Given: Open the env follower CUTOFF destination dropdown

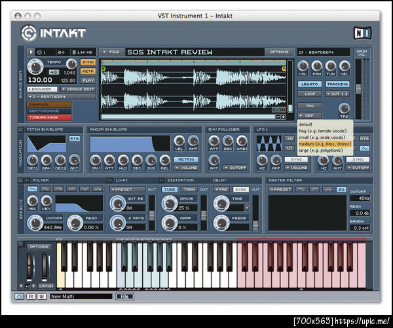Looking at the screenshot, I should click(x=235, y=168).
